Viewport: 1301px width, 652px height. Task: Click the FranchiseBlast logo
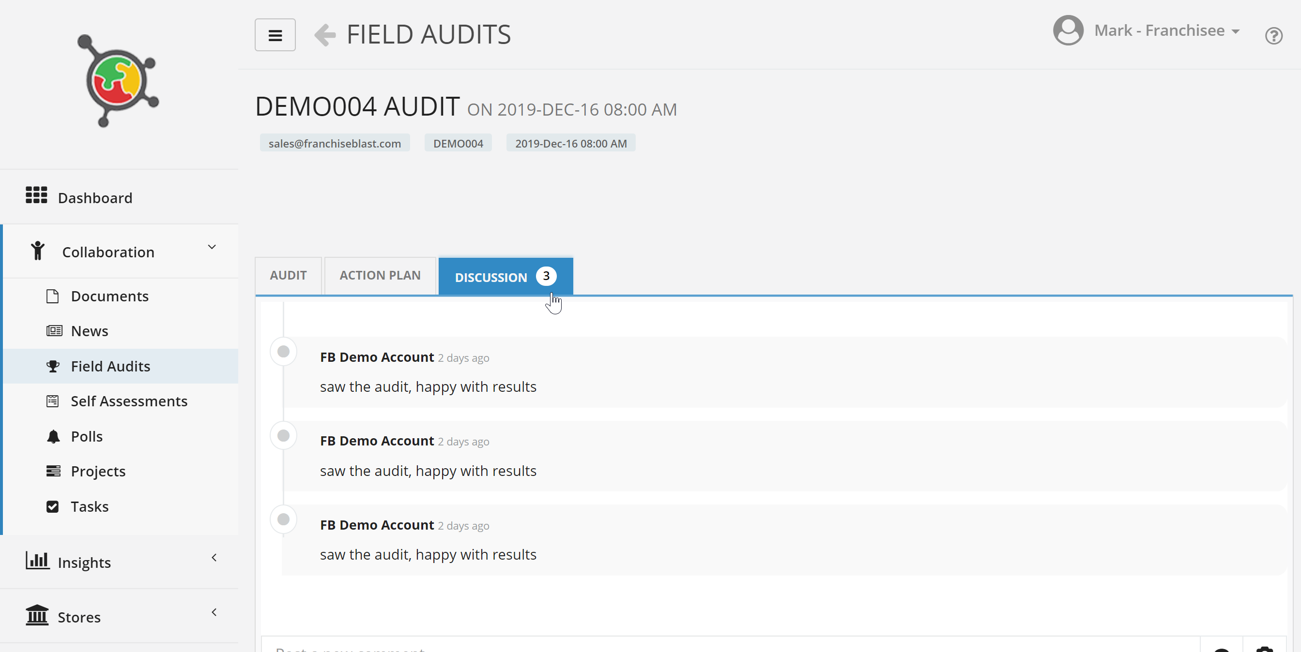tap(118, 81)
